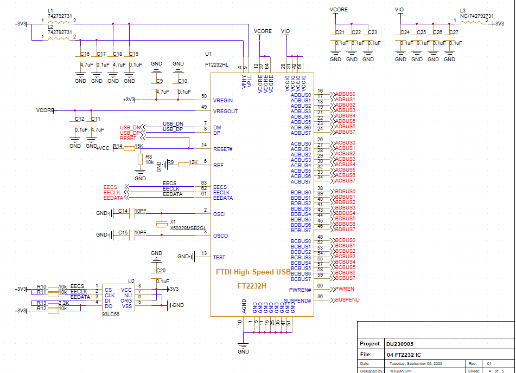Select the R8 pull-down resistor symbol
516x373 pixels.
[x=140, y=160]
